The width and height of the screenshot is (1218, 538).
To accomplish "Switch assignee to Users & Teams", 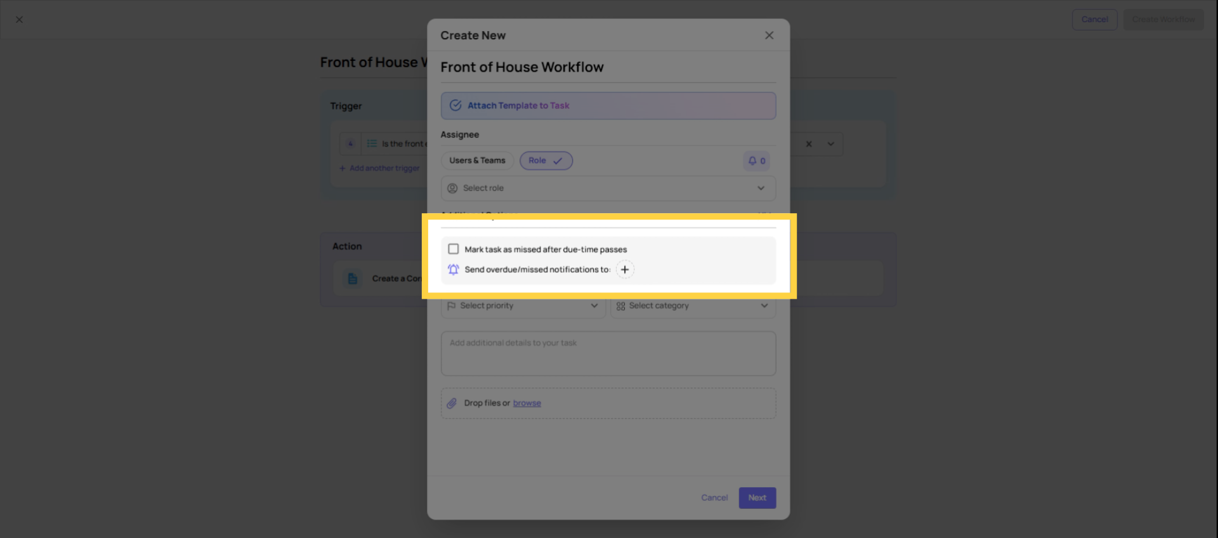I will click(477, 161).
